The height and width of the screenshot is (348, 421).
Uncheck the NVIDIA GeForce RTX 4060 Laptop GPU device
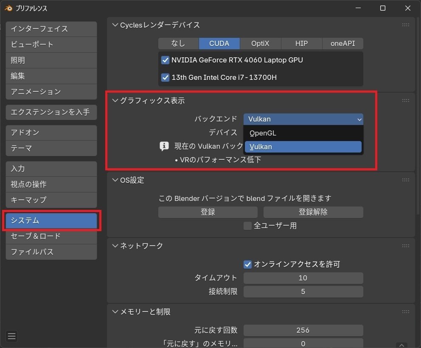click(165, 60)
